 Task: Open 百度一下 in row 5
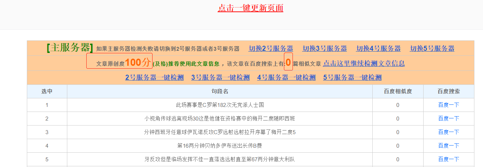point(448,159)
